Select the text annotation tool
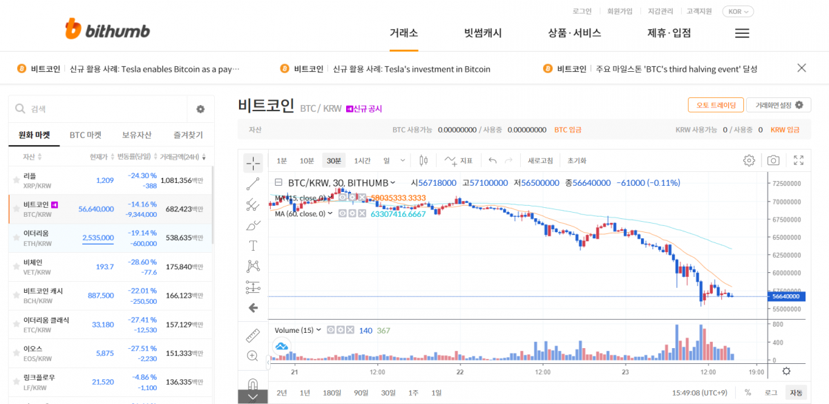This screenshot has height=404, width=829. tap(253, 245)
